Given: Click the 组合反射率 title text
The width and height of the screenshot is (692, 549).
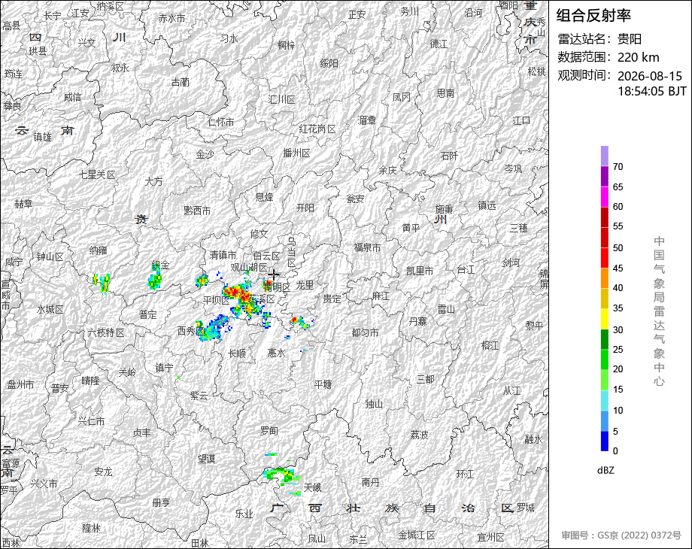Looking at the screenshot, I should tap(593, 16).
